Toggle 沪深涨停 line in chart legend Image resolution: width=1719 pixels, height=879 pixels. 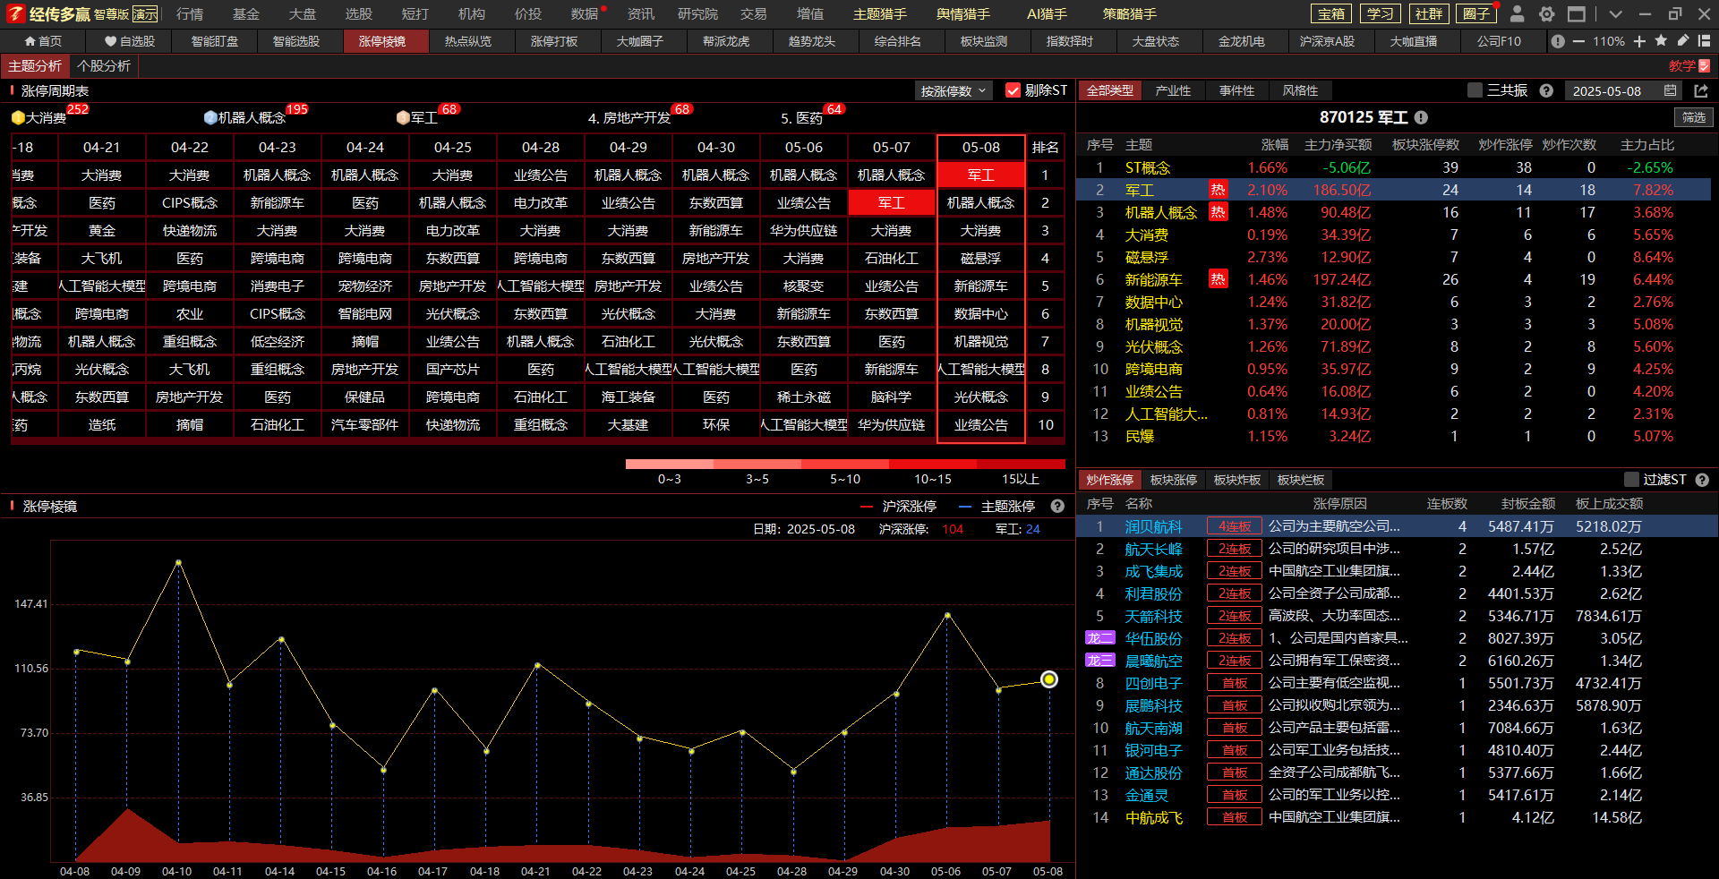[x=899, y=507]
